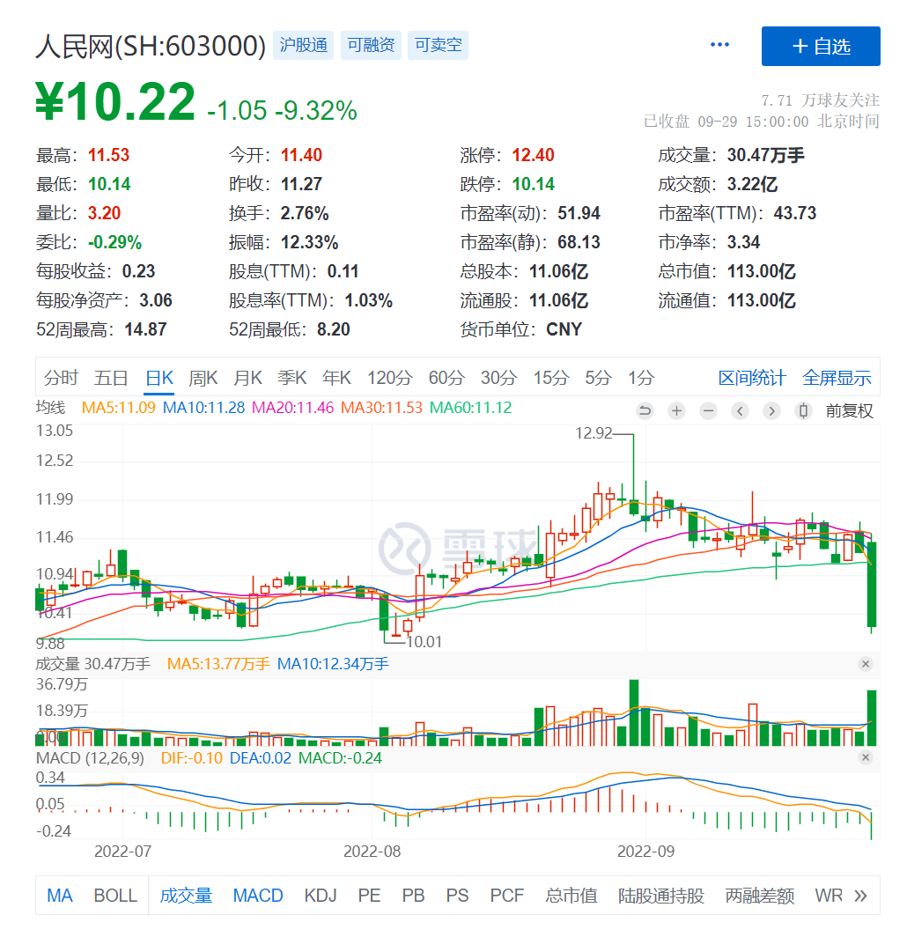
Task: Click the 总市值 113.00亿 value
Action: [761, 271]
